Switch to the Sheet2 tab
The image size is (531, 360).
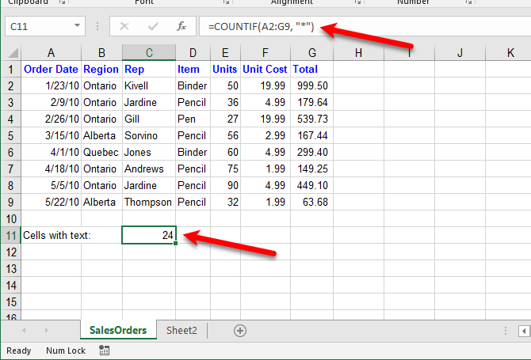point(183,331)
